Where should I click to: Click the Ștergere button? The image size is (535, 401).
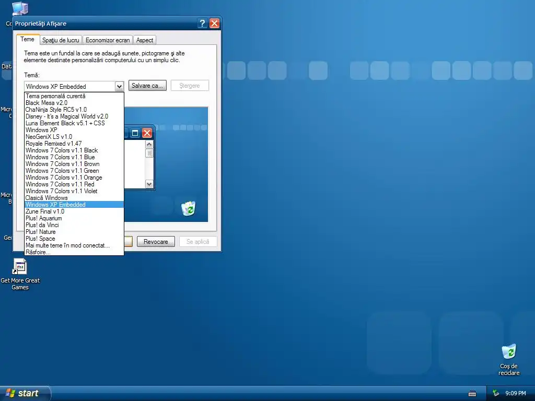[x=190, y=86]
